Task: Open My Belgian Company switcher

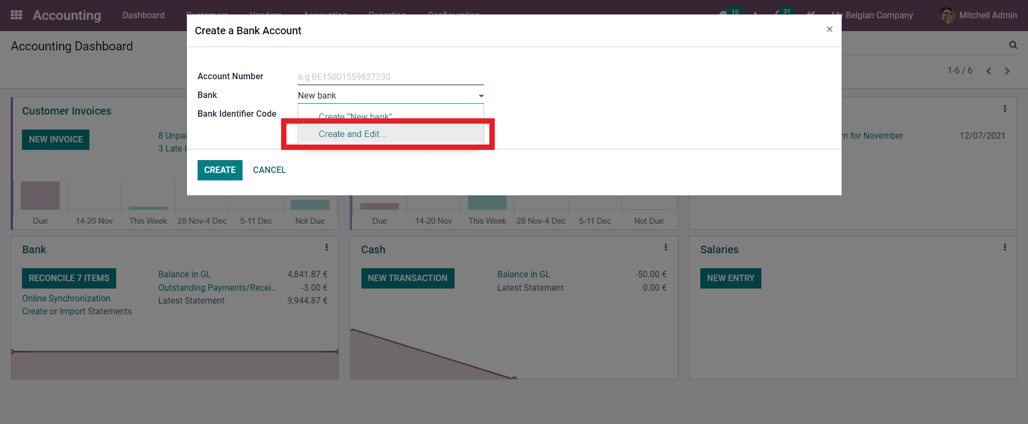Action: (872, 15)
